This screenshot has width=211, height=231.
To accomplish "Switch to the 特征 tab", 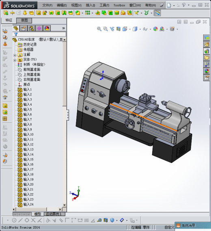I will click(x=9, y=20).
